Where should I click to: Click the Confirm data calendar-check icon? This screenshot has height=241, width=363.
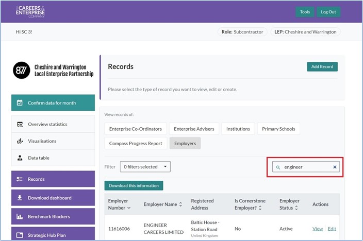click(20, 103)
